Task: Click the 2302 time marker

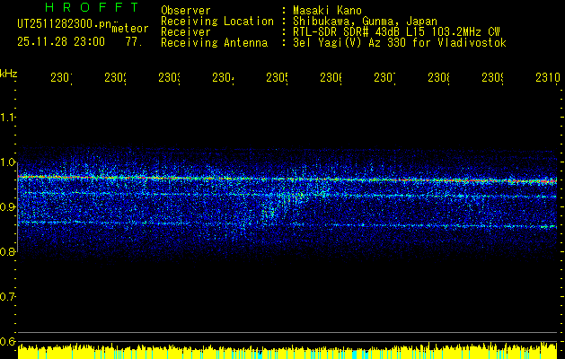Action: (115, 78)
